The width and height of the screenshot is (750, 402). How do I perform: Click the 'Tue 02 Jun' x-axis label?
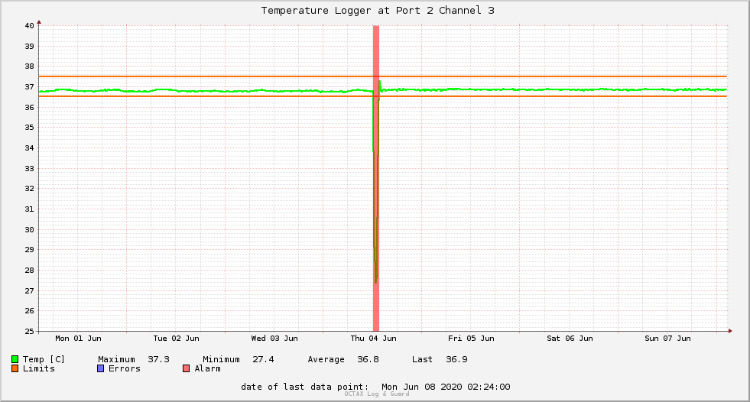[176, 339]
